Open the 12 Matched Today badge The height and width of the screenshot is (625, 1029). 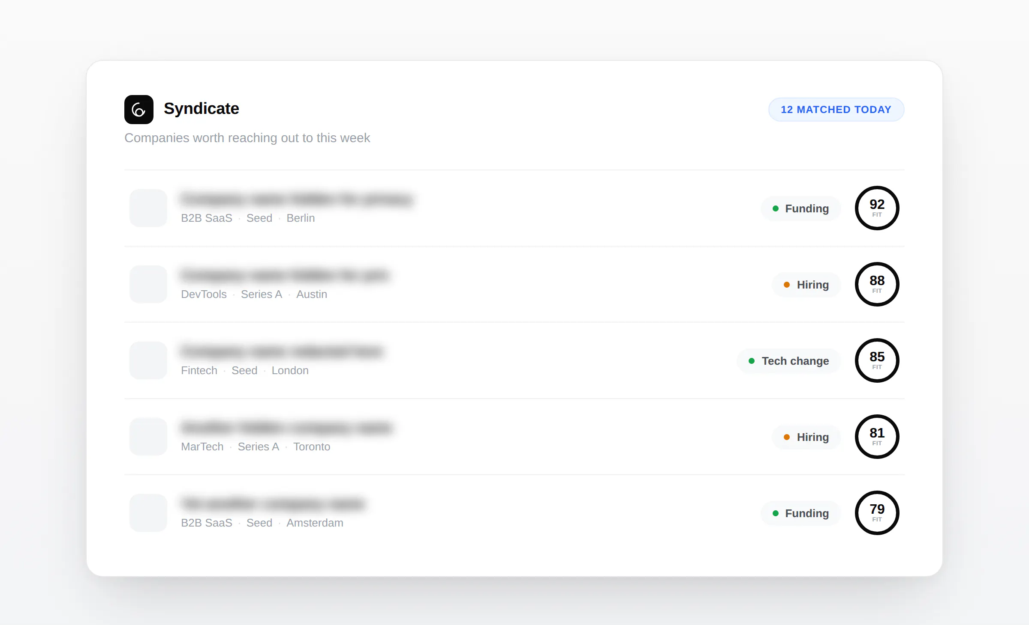click(x=836, y=110)
